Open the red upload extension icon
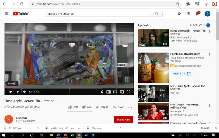This screenshot has width=219, height=138. pyautogui.click(x=214, y=4)
